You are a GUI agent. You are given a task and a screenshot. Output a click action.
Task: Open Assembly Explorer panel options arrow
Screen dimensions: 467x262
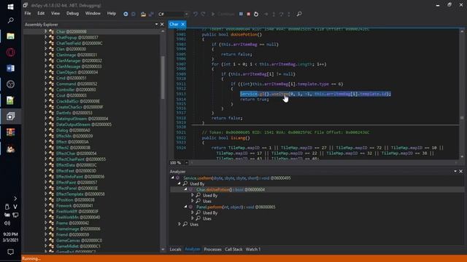pyautogui.click(x=156, y=24)
